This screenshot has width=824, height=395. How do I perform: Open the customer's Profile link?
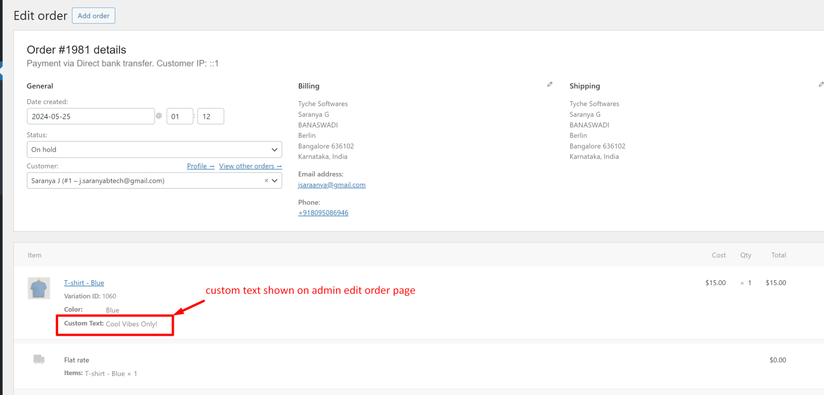click(200, 166)
